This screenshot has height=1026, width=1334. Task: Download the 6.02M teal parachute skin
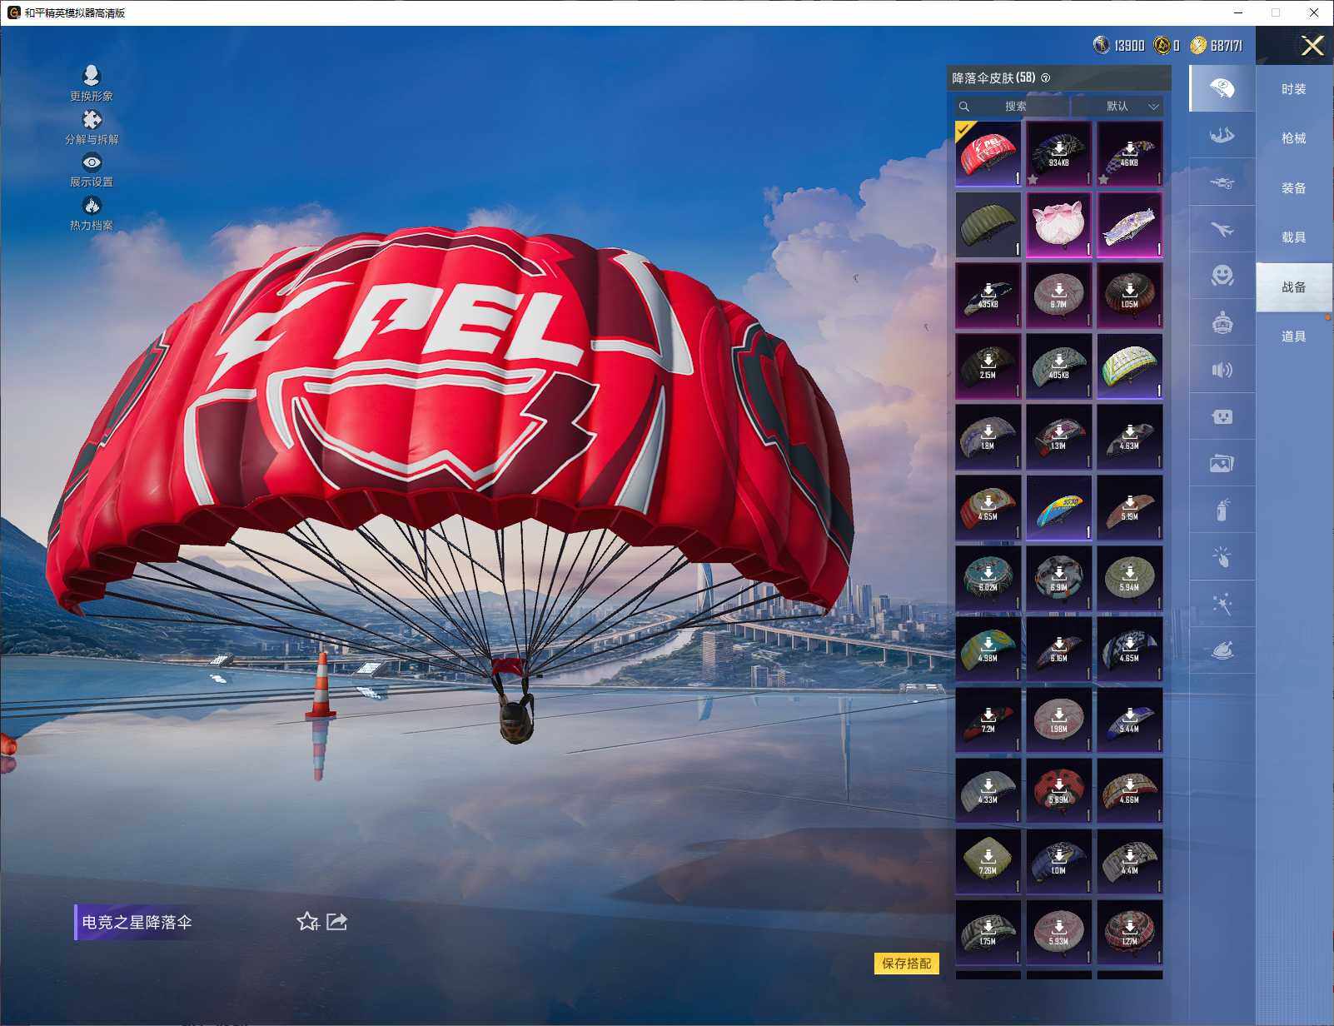[988, 579]
